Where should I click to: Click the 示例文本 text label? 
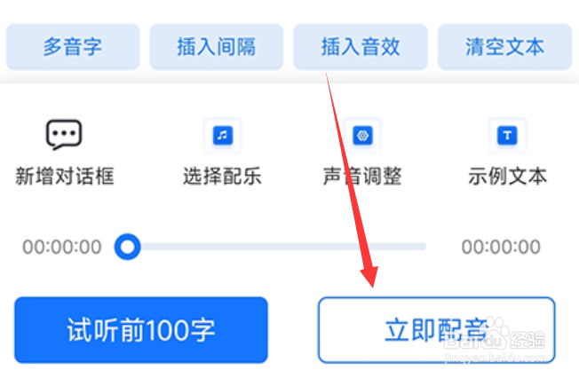(507, 176)
